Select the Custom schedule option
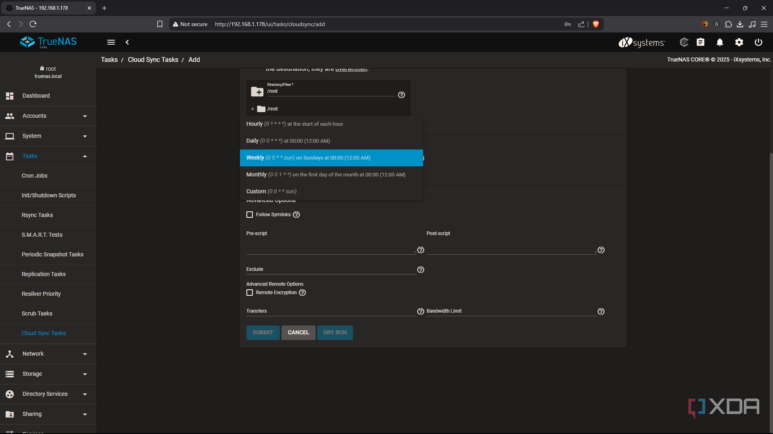 point(331,192)
